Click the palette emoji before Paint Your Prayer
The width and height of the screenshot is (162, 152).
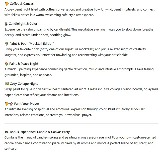(7, 104)
